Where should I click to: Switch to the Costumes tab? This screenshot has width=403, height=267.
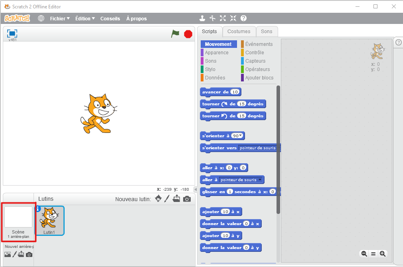tap(239, 32)
